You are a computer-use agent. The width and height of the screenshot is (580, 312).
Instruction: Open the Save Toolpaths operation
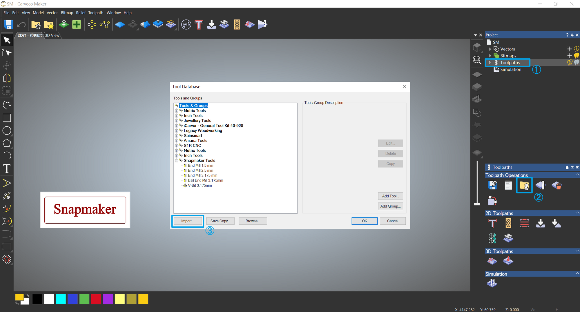click(x=492, y=185)
